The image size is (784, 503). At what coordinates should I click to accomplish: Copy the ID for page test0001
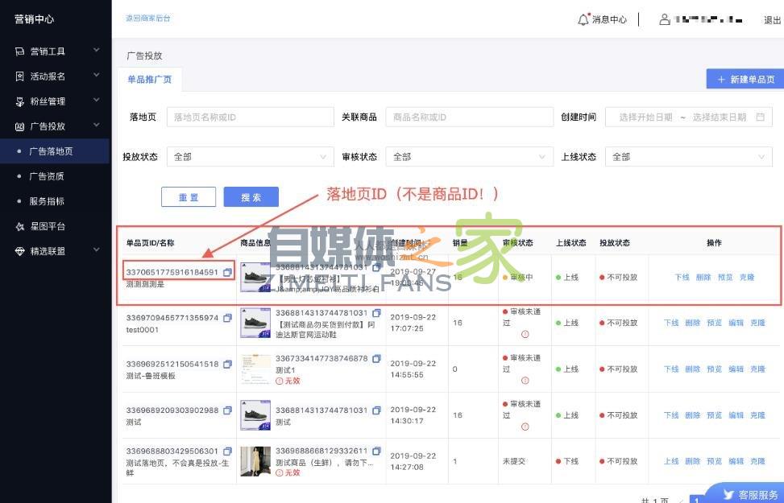tap(227, 318)
